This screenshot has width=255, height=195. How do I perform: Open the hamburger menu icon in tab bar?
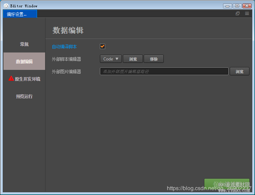point(247,14)
